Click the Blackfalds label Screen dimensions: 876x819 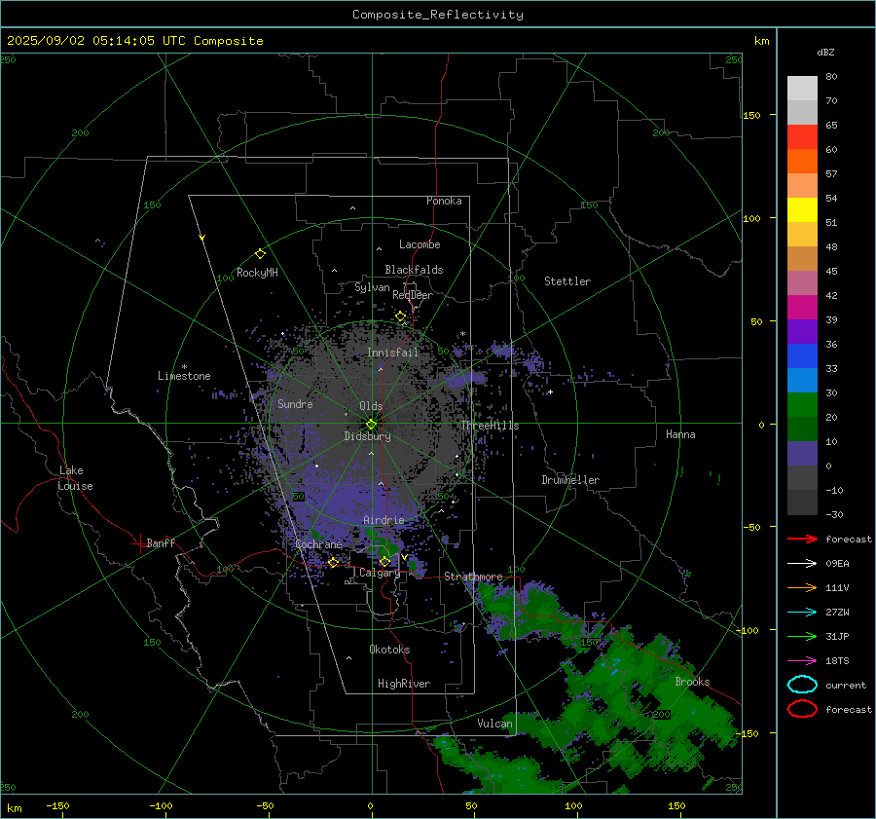pos(414,270)
